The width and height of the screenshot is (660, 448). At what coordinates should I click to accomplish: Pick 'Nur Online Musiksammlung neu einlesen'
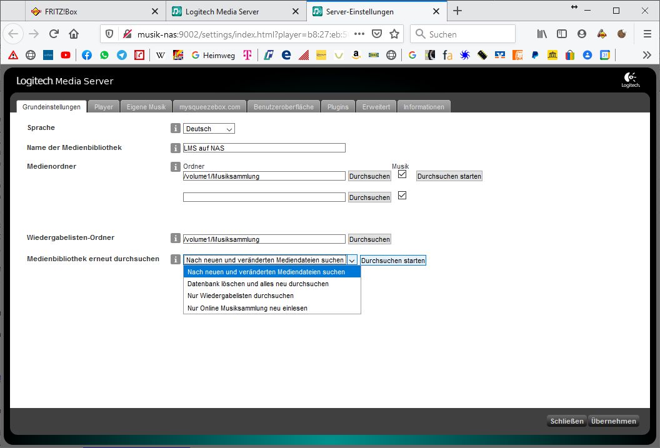272,308
